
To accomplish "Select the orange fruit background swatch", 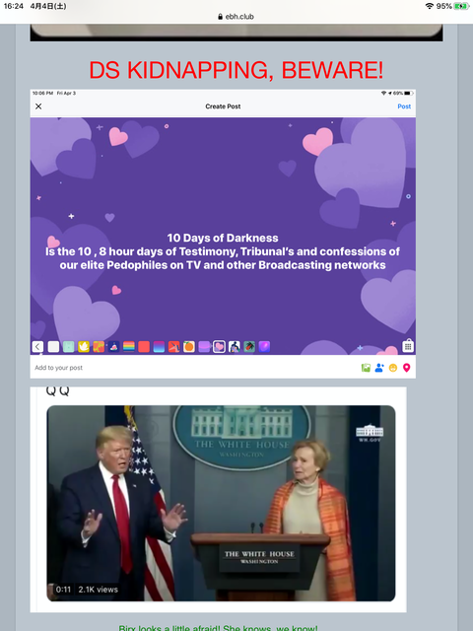I will [x=188, y=346].
